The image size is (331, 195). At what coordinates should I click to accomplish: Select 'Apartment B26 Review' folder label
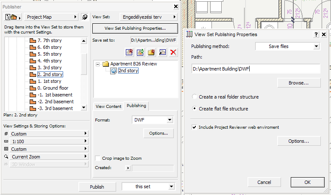(134, 64)
